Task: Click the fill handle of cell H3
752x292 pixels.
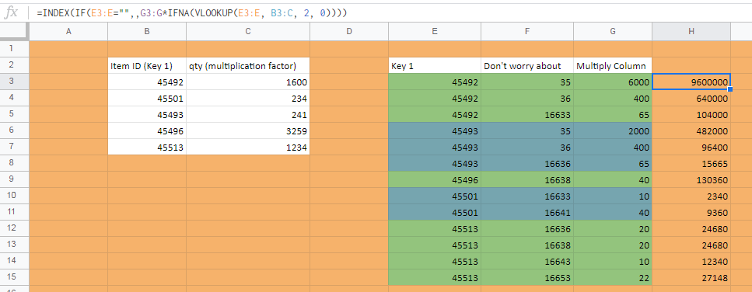Action: click(730, 89)
